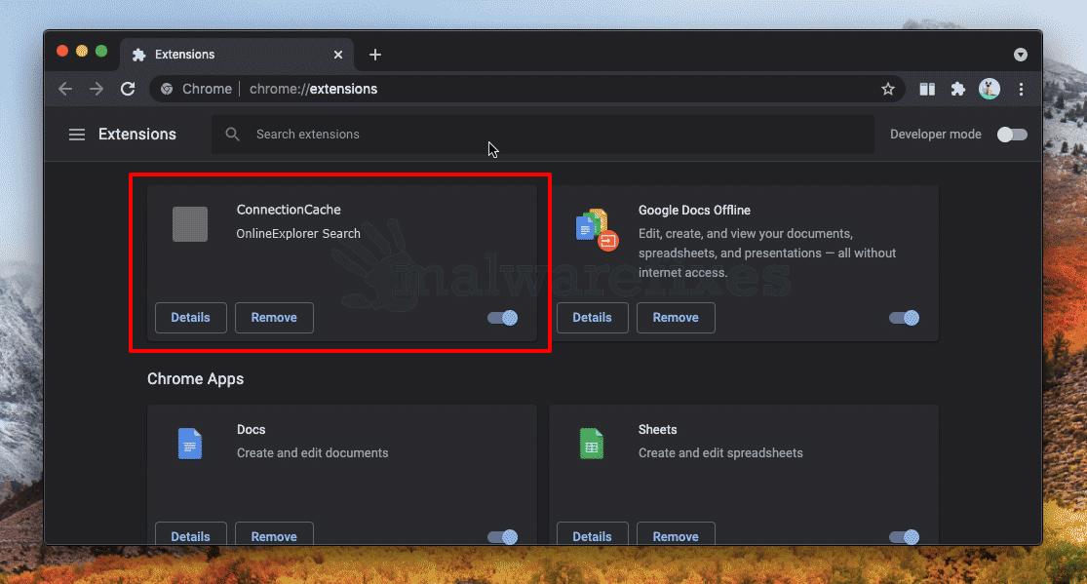Open Details for Google Docs Offline
Image resolution: width=1087 pixels, height=584 pixels.
(592, 318)
